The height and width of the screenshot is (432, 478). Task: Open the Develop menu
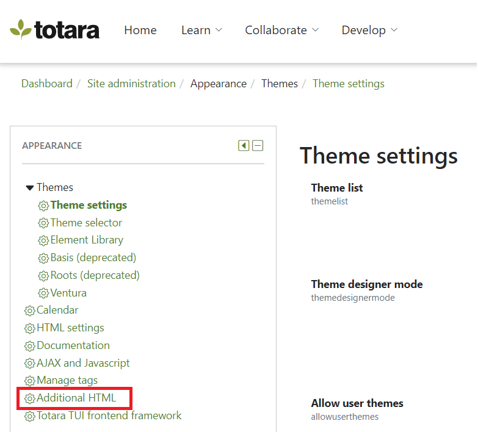click(x=363, y=30)
